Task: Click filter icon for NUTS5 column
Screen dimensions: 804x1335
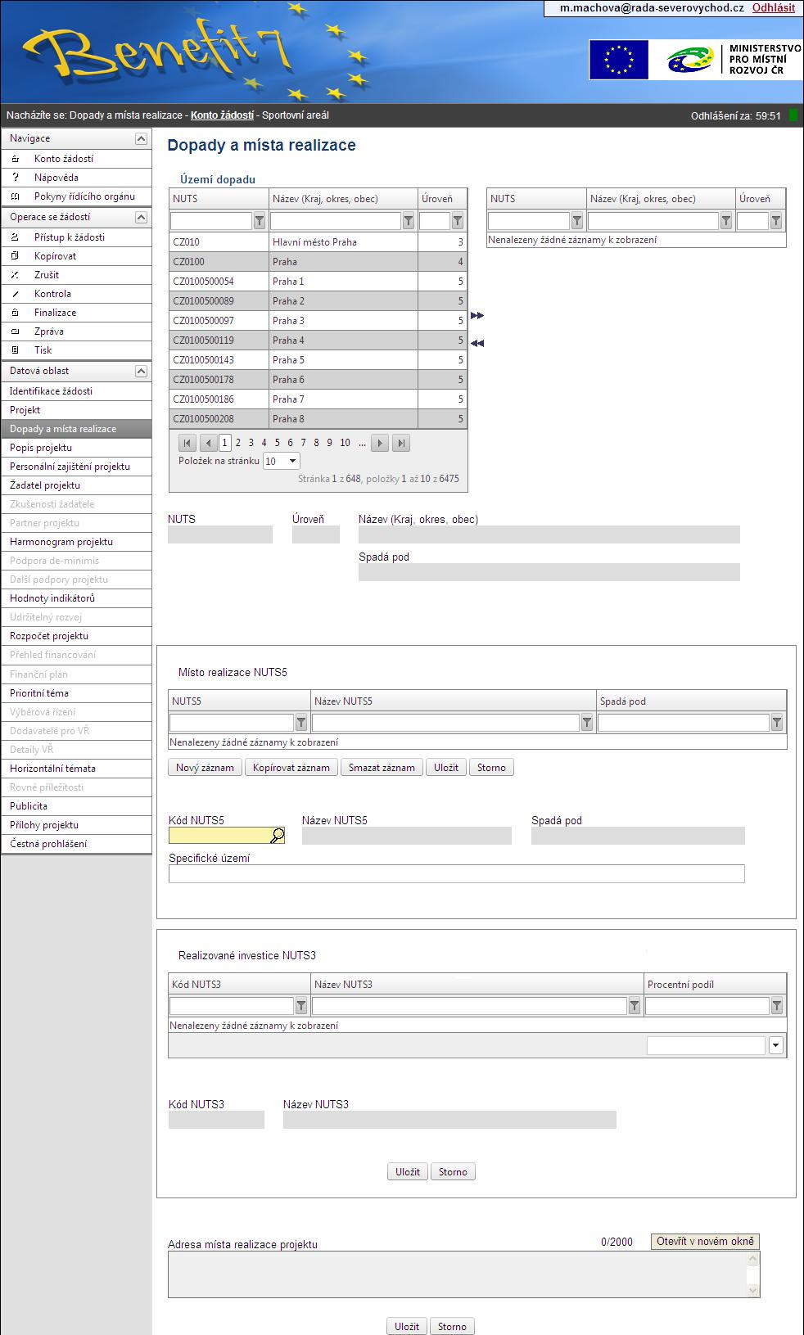Action: 301,723
